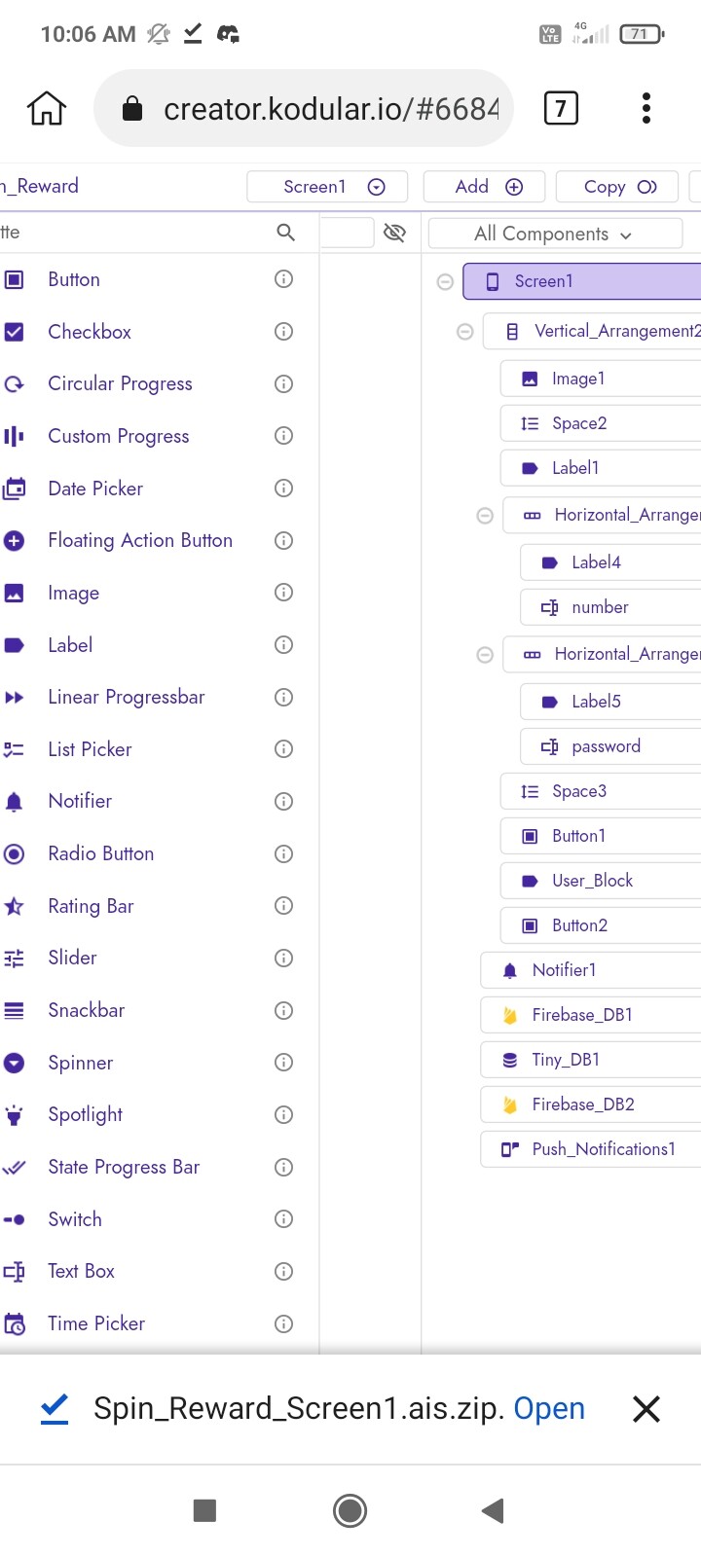This screenshot has width=701, height=1557.
Task: Open the browser home page icon
Action: [47, 108]
